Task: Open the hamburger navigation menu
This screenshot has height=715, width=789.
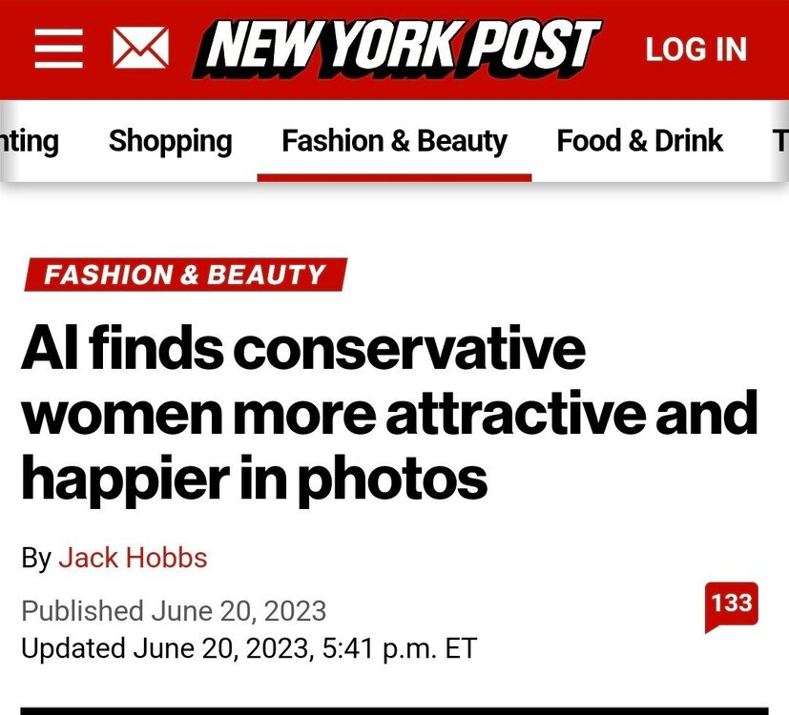Action: pyautogui.click(x=57, y=48)
